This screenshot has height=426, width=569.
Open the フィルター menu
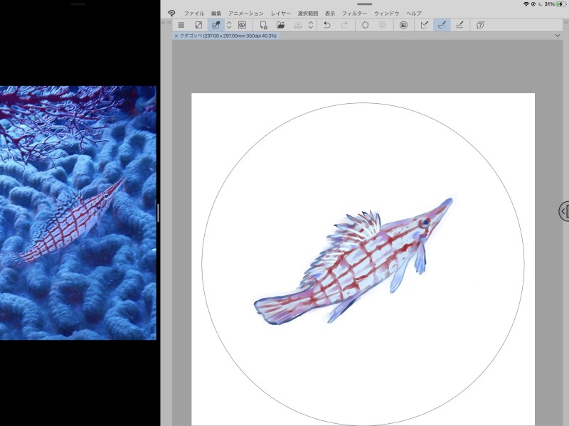(x=354, y=14)
